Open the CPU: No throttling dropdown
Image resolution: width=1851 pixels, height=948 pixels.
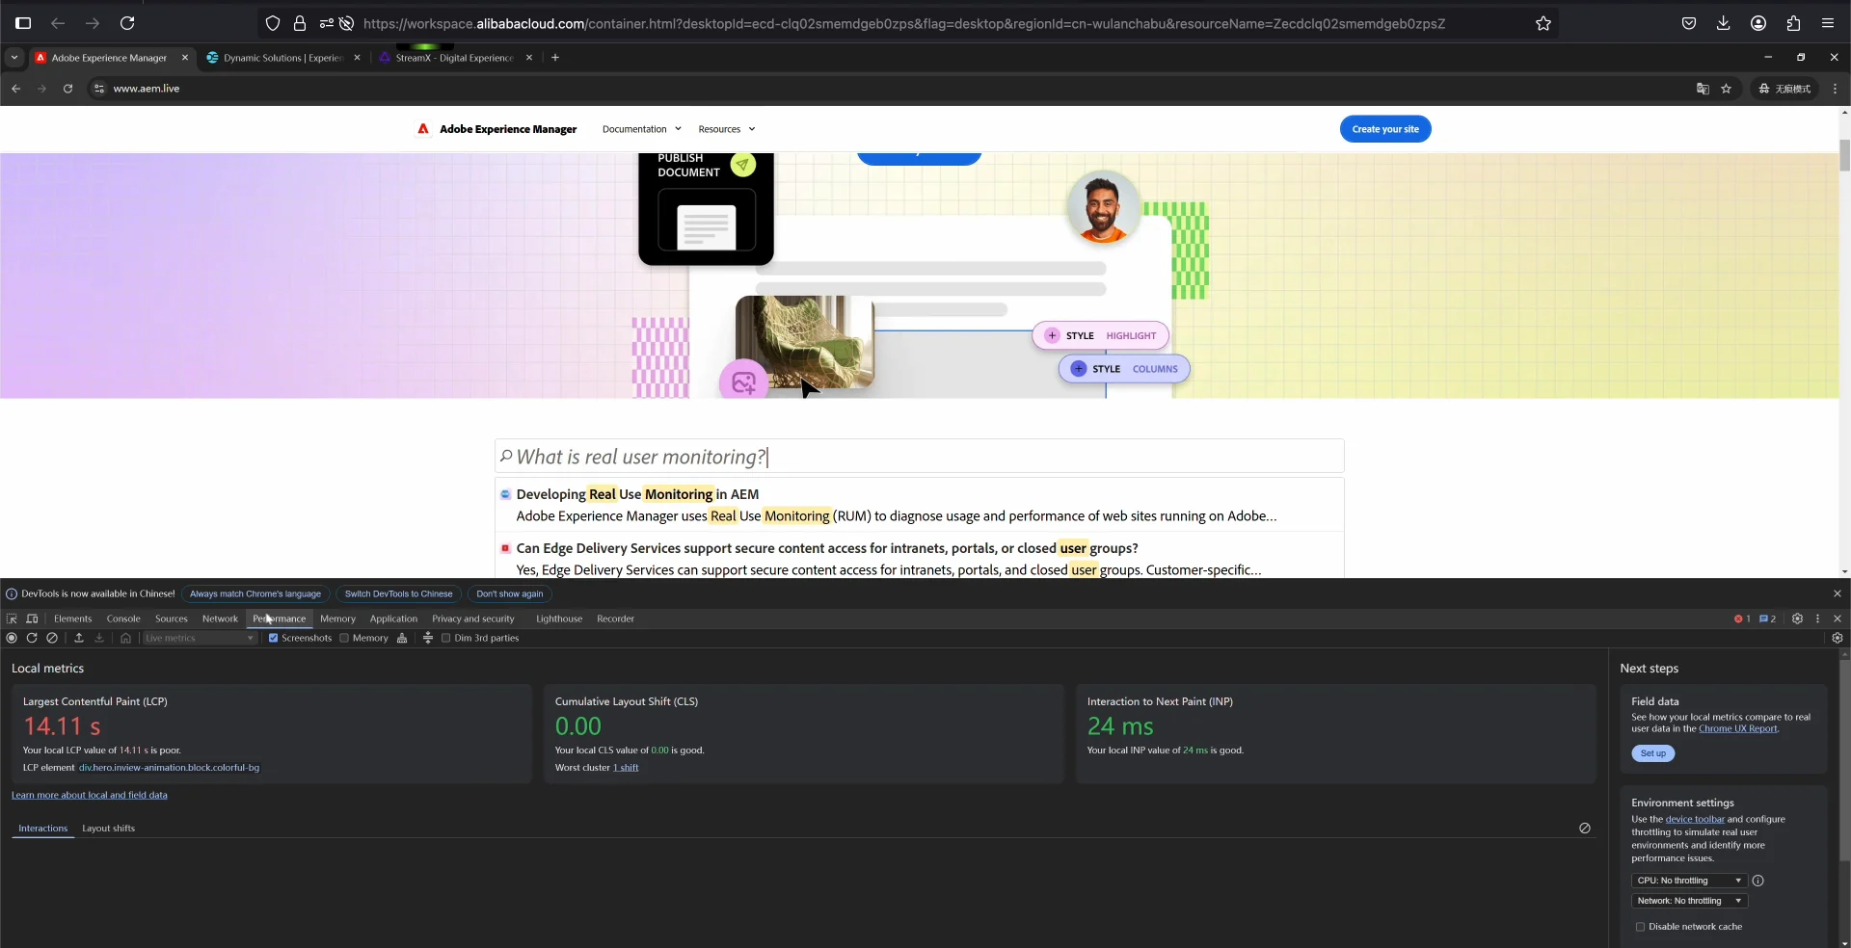tap(1689, 881)
